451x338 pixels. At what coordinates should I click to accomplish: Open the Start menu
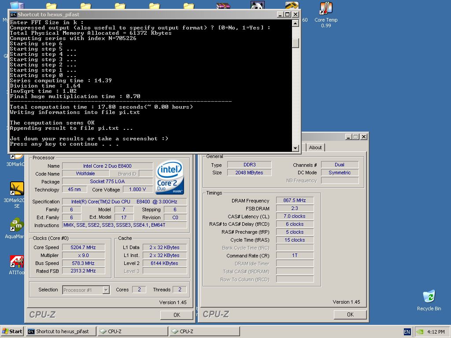12,331
